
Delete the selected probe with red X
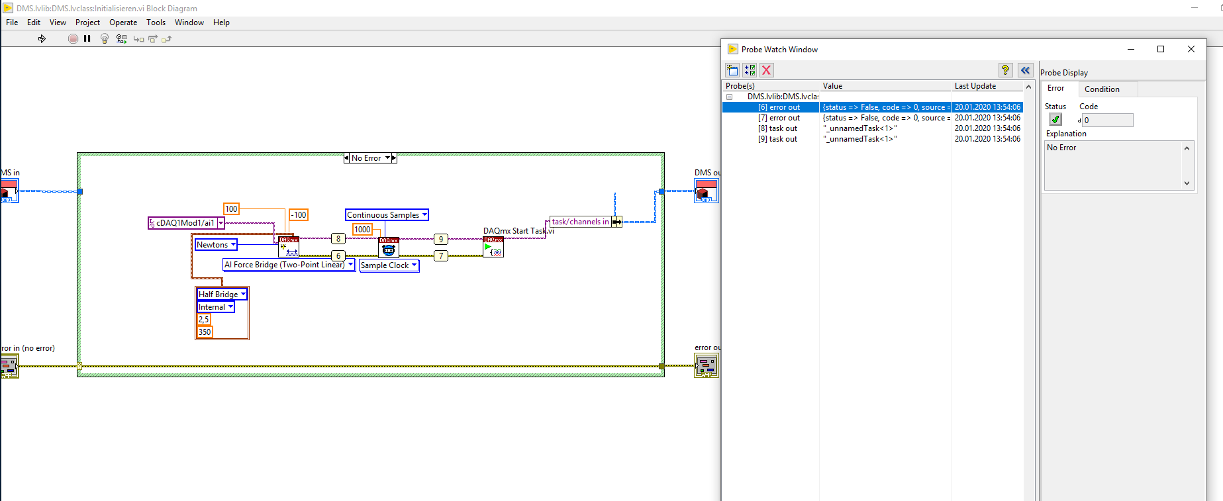[x=767, y=70]
